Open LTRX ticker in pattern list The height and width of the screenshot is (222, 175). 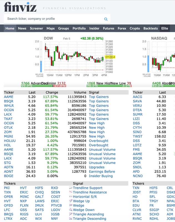(8, 219)
